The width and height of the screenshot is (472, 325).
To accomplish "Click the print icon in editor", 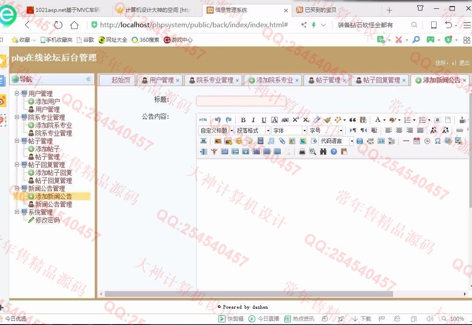I will 302,152.
